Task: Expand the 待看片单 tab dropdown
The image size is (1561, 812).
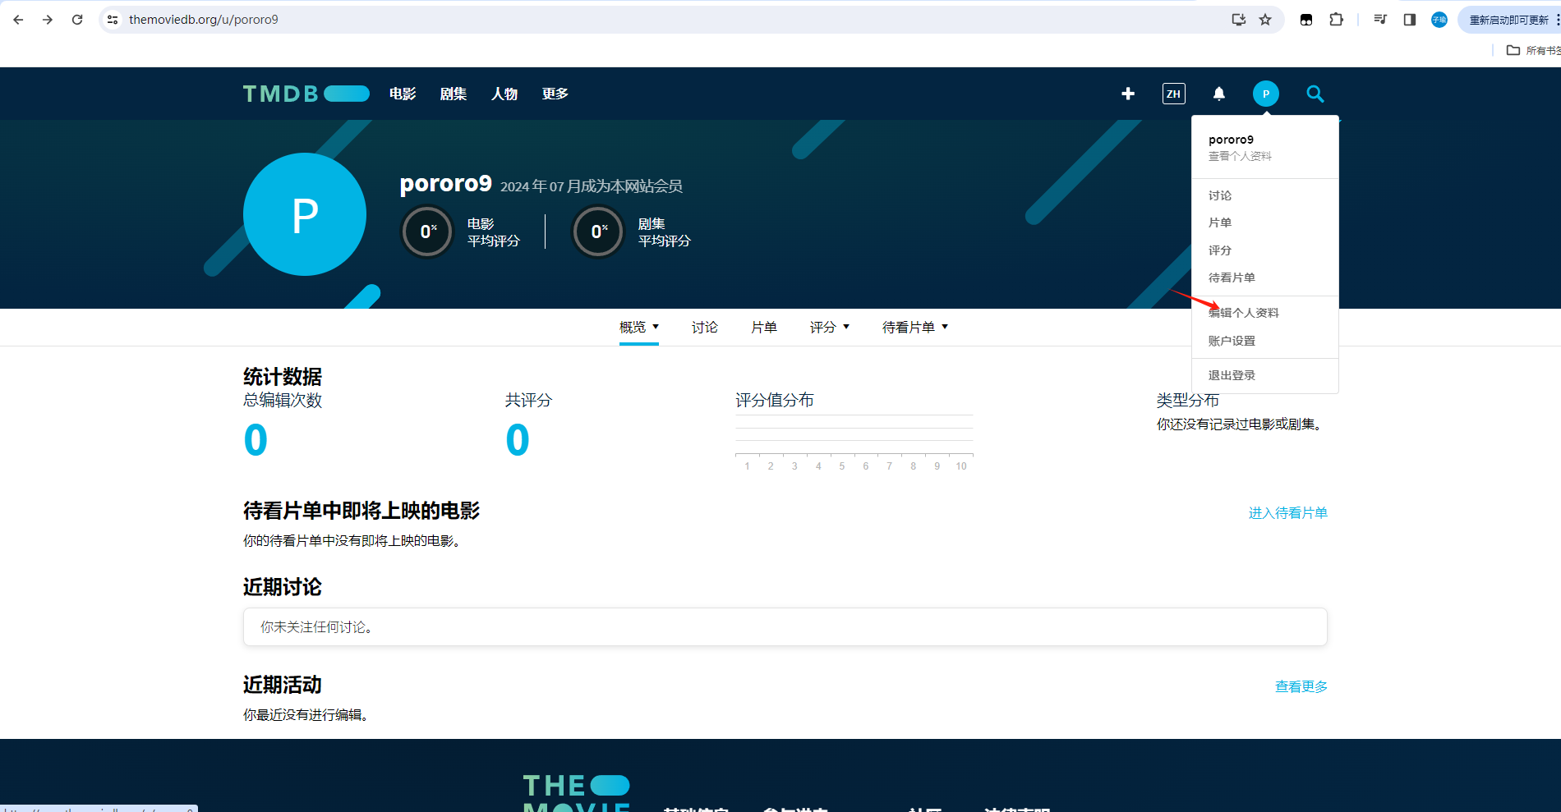Action: pos(915,327)
